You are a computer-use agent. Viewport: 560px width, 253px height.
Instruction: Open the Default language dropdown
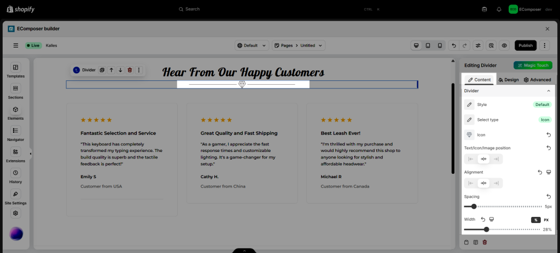252,45
